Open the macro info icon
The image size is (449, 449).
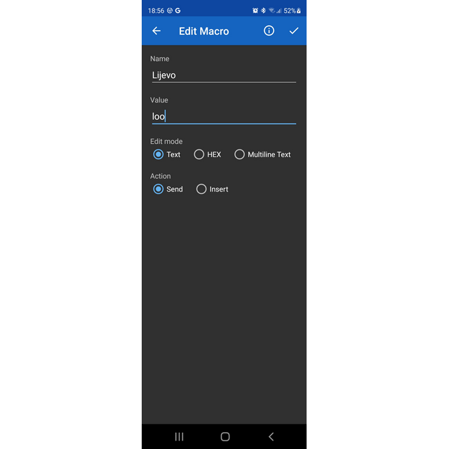[269, 31]
